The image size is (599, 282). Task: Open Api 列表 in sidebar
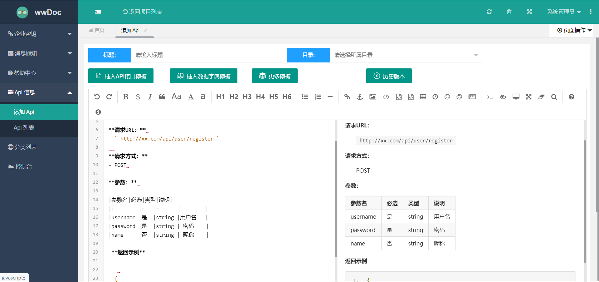pos(39,128)
